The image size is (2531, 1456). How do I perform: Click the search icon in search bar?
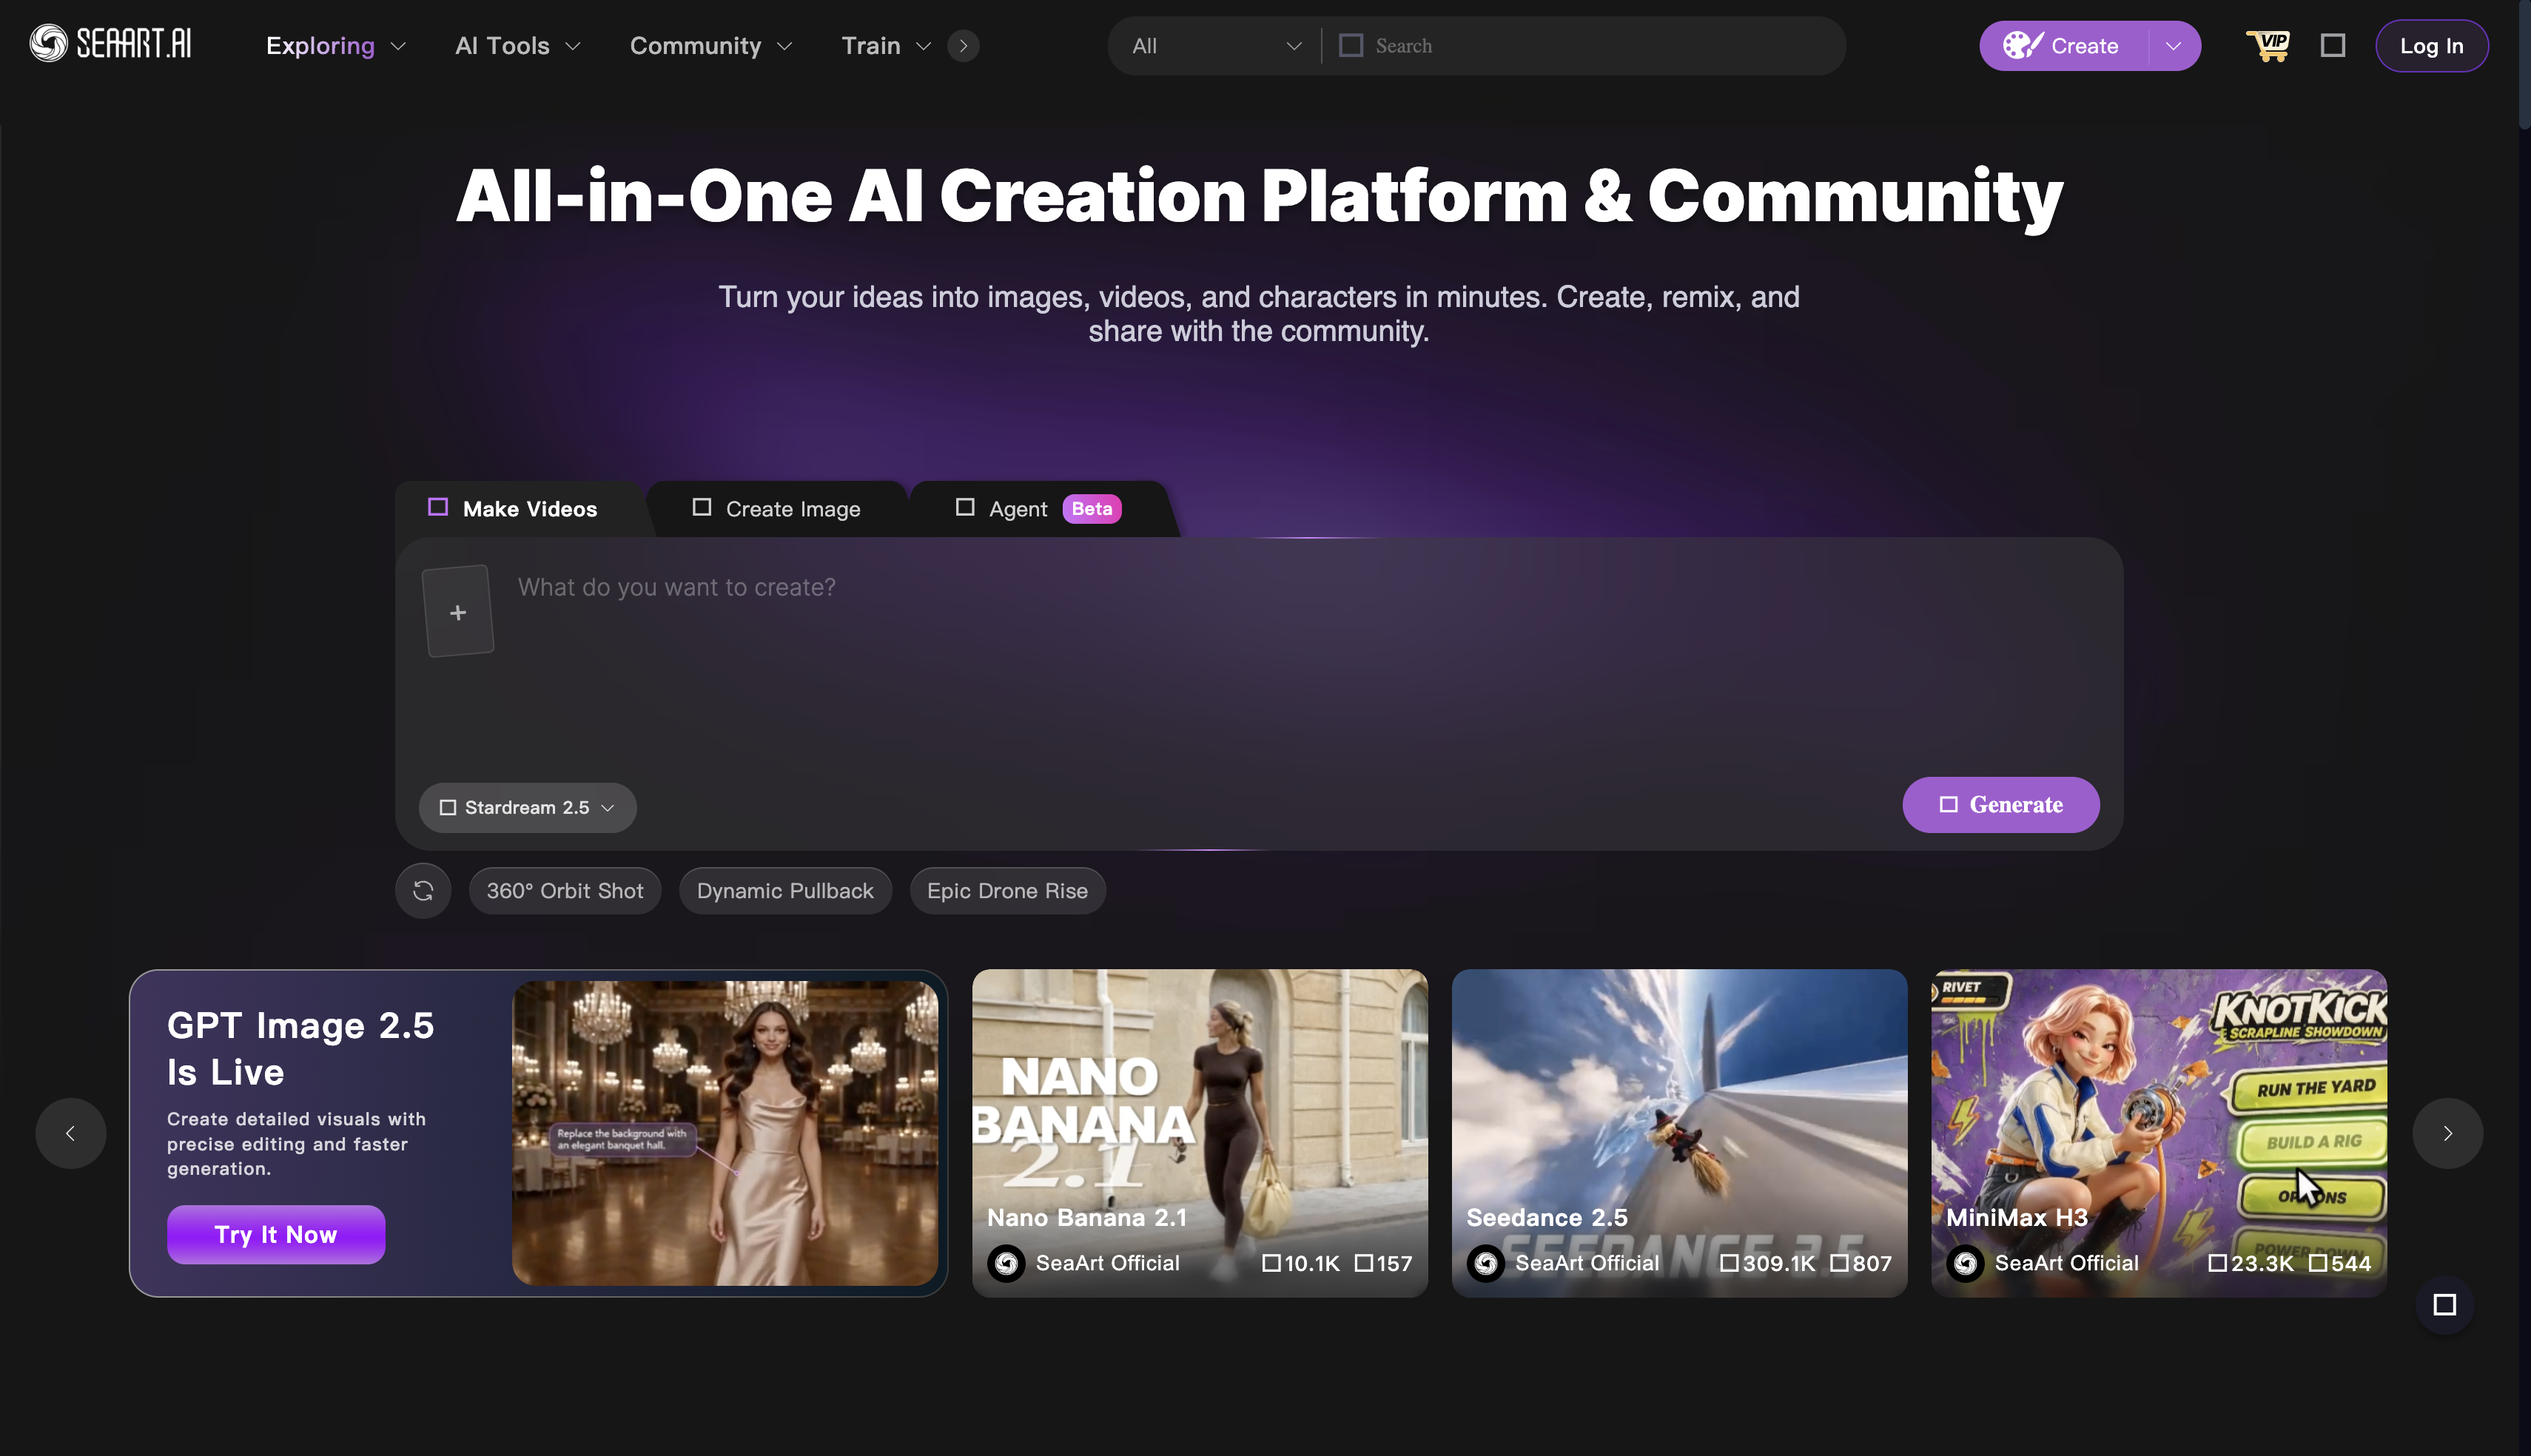1351,45
